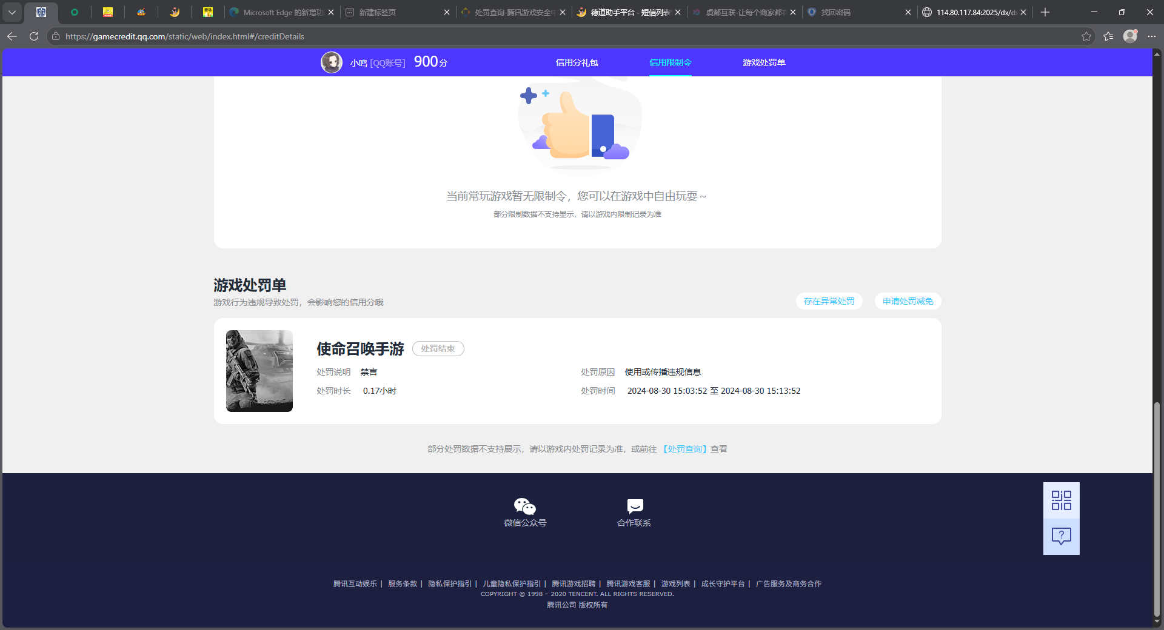Image resolution: width=1164 pixels, height=630 pixels.
Task: Focus the address bar URL field
Action: click(x=570, y=36)
